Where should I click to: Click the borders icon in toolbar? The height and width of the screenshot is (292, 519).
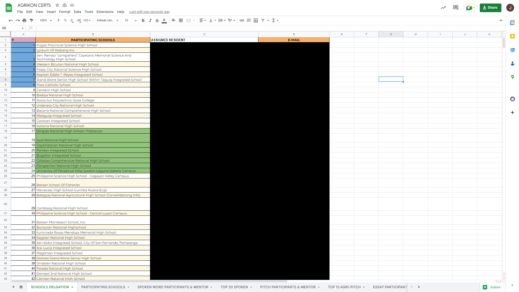[181, 20]
